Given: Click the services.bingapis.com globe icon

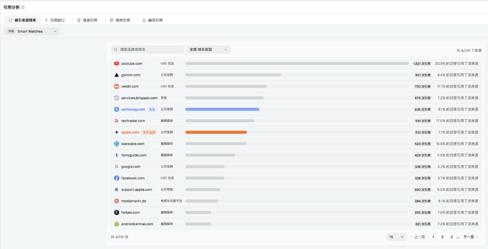Looking at the screenshot, I should pos(117,98).
